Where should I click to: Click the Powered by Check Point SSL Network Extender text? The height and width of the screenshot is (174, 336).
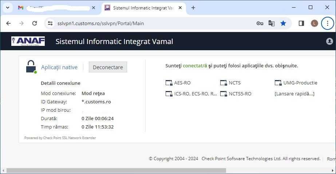(x=60, y=138)
